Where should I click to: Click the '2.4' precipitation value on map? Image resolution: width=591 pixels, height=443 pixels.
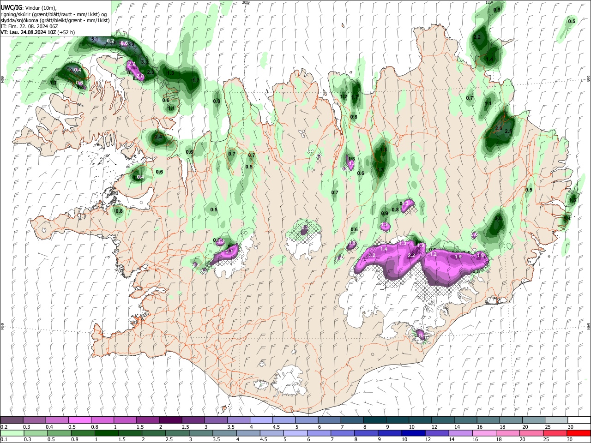pos(158,137)
